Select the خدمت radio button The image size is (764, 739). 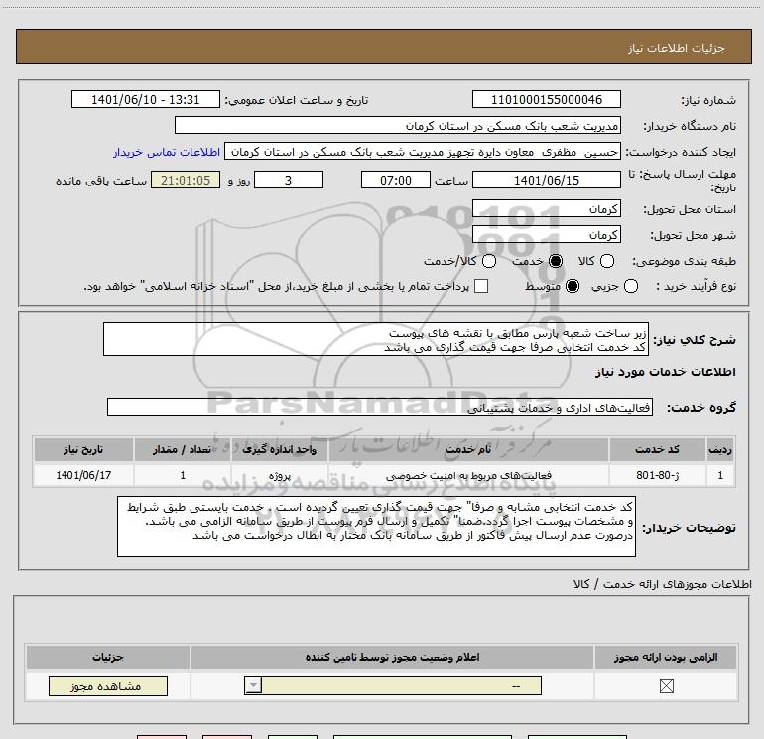pos(556,261)
